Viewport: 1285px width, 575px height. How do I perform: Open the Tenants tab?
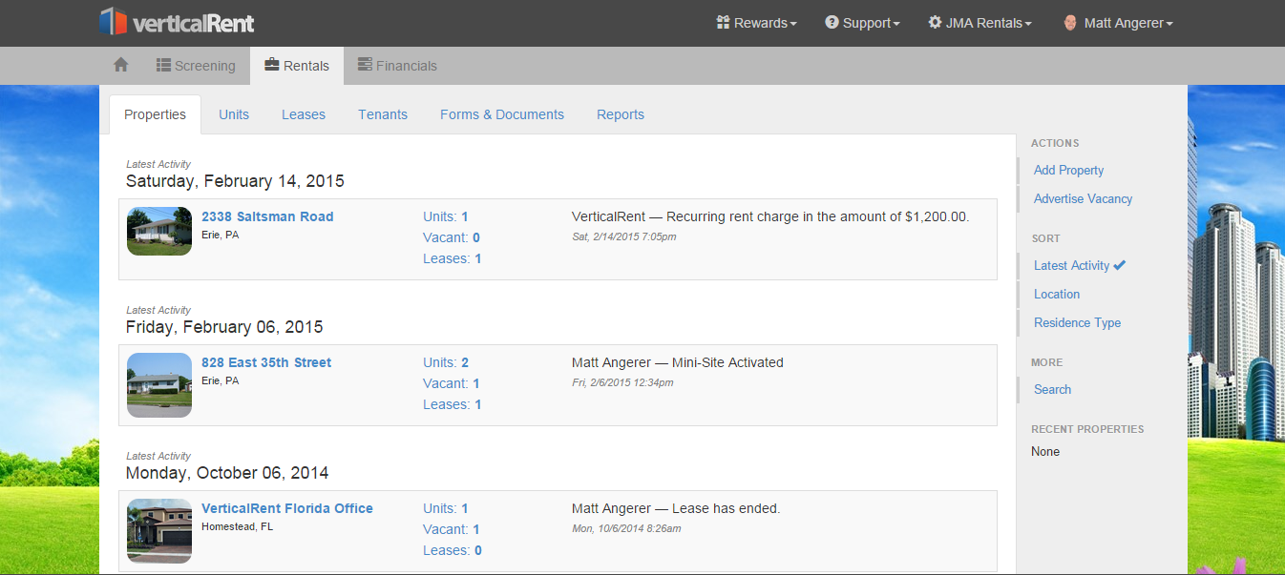click(x=383, y=114)
